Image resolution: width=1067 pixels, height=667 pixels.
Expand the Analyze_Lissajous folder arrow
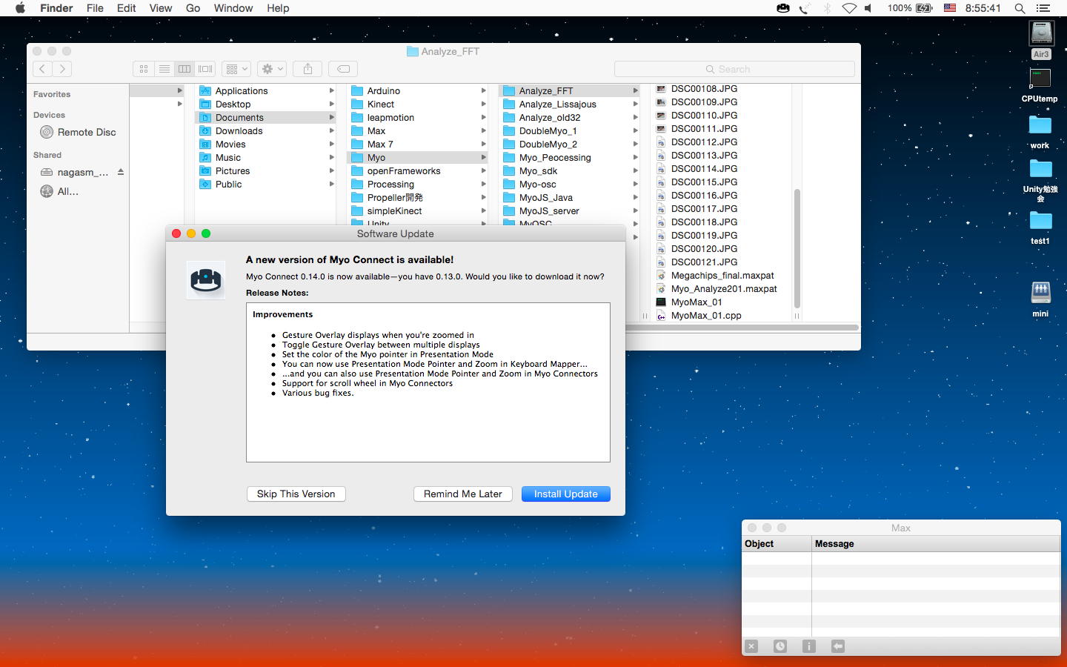point(635,104)
